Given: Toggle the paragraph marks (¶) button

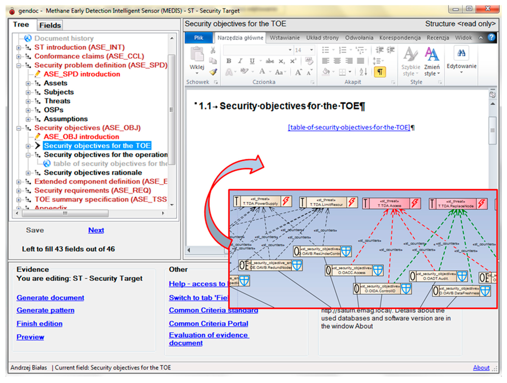Looking at the screenshot, I should tap(380, 72).
